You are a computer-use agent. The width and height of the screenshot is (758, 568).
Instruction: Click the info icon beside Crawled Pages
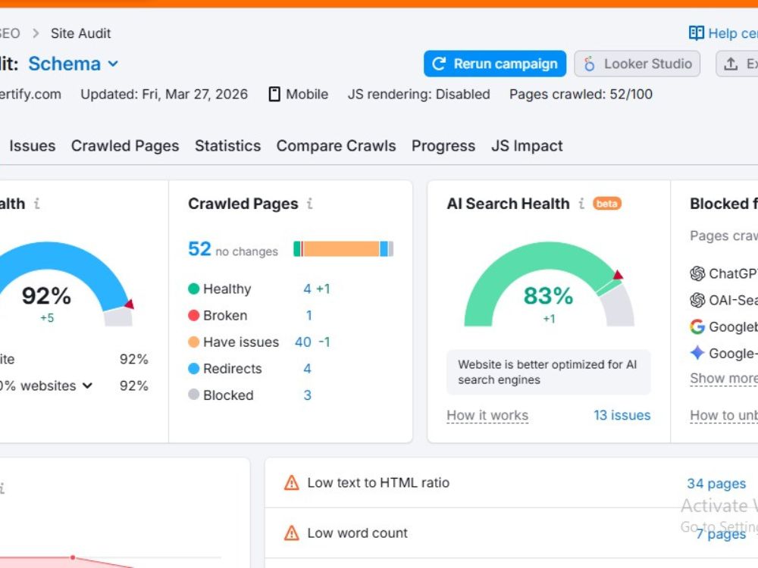pyautogui.click(x=310, y=203)
